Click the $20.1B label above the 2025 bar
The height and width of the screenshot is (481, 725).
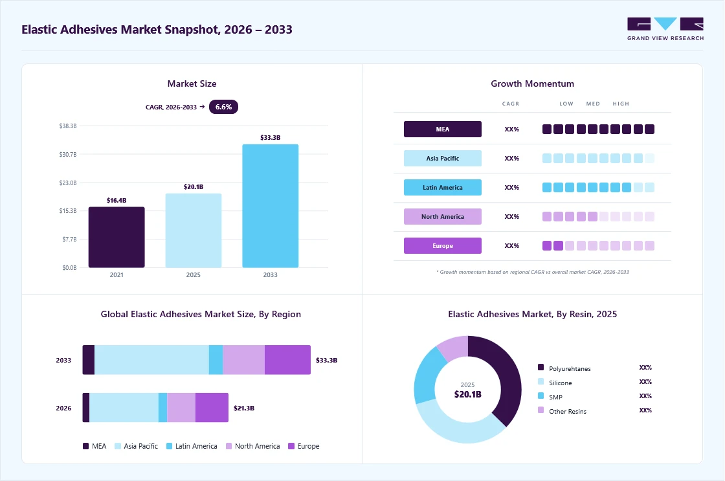[194, 187]
